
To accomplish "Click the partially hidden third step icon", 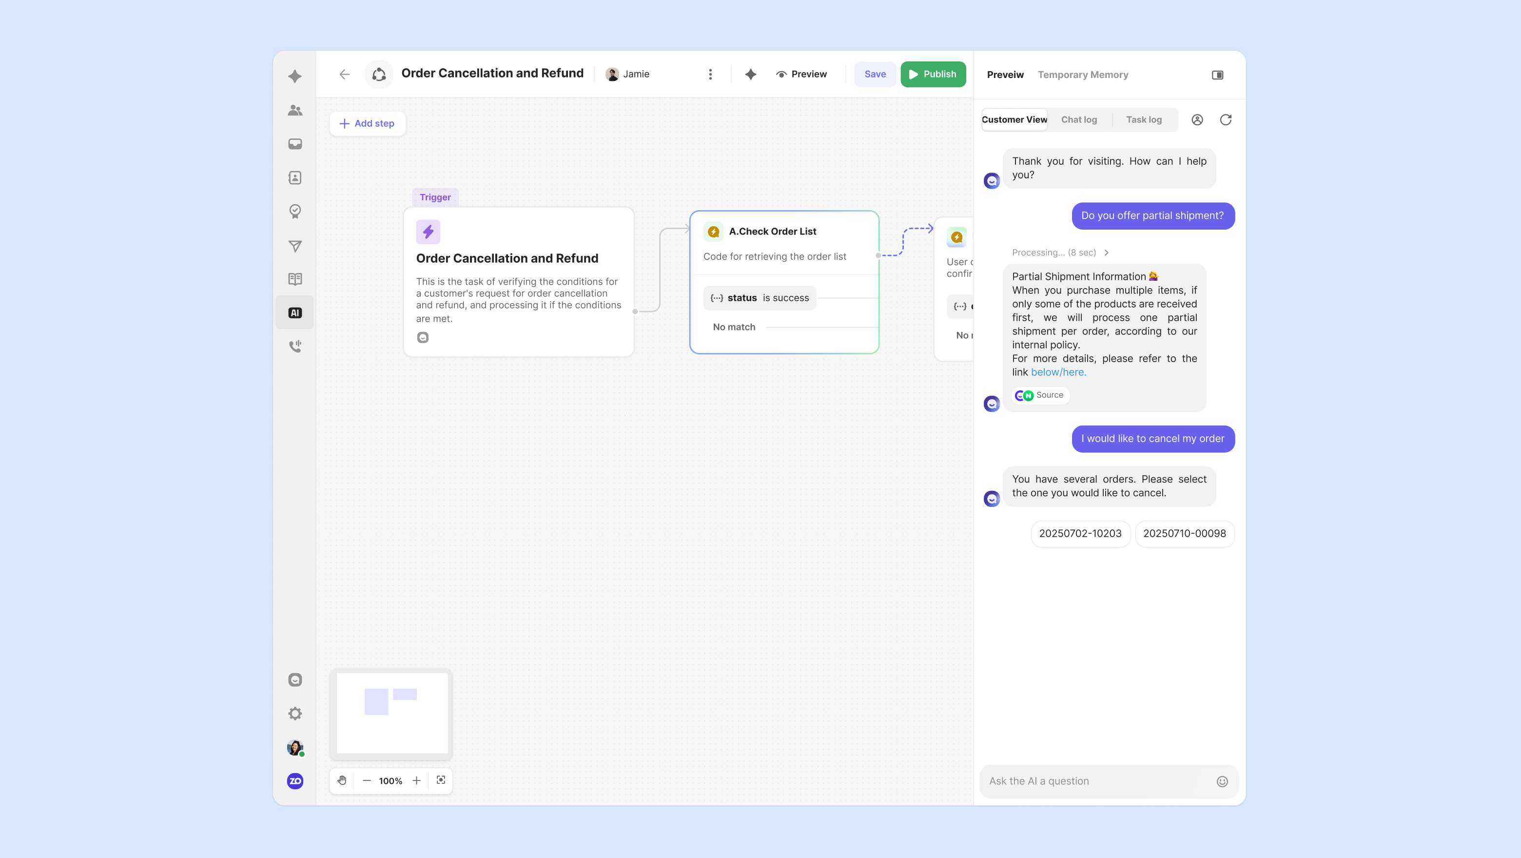I will click(x=956, y=237).
